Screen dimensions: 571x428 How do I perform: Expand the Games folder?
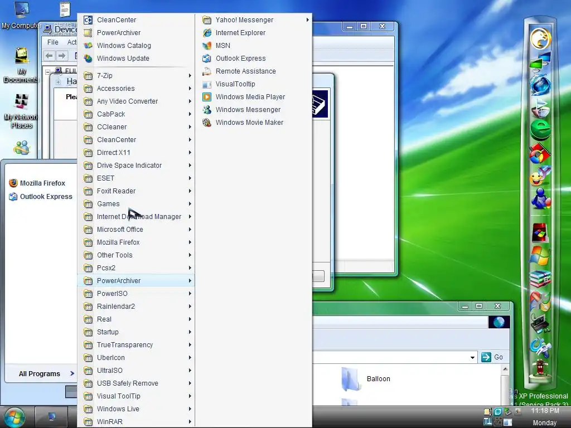coord(136,204)
